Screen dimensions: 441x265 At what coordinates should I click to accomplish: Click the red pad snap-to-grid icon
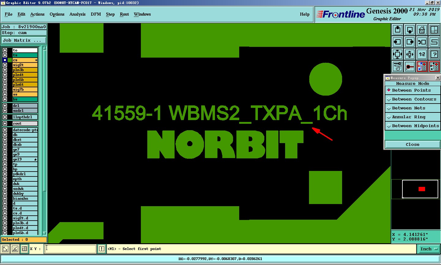coord(410,66)
